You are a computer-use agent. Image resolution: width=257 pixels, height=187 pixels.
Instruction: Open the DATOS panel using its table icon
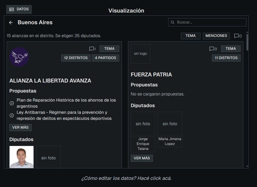12,9
